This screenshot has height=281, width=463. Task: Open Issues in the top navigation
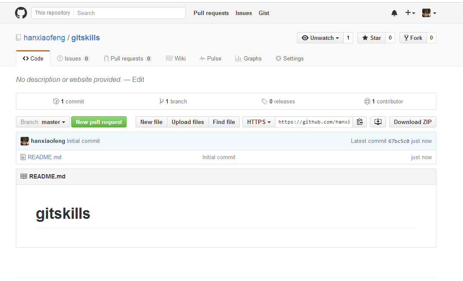pyautogui.click(x=244, y=13)
